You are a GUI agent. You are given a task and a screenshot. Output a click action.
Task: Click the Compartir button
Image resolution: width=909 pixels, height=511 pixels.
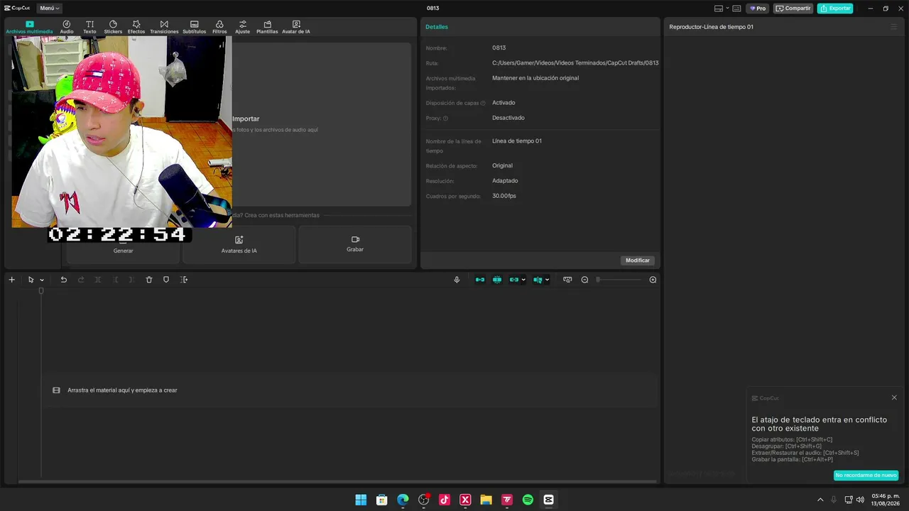point(793,9)
